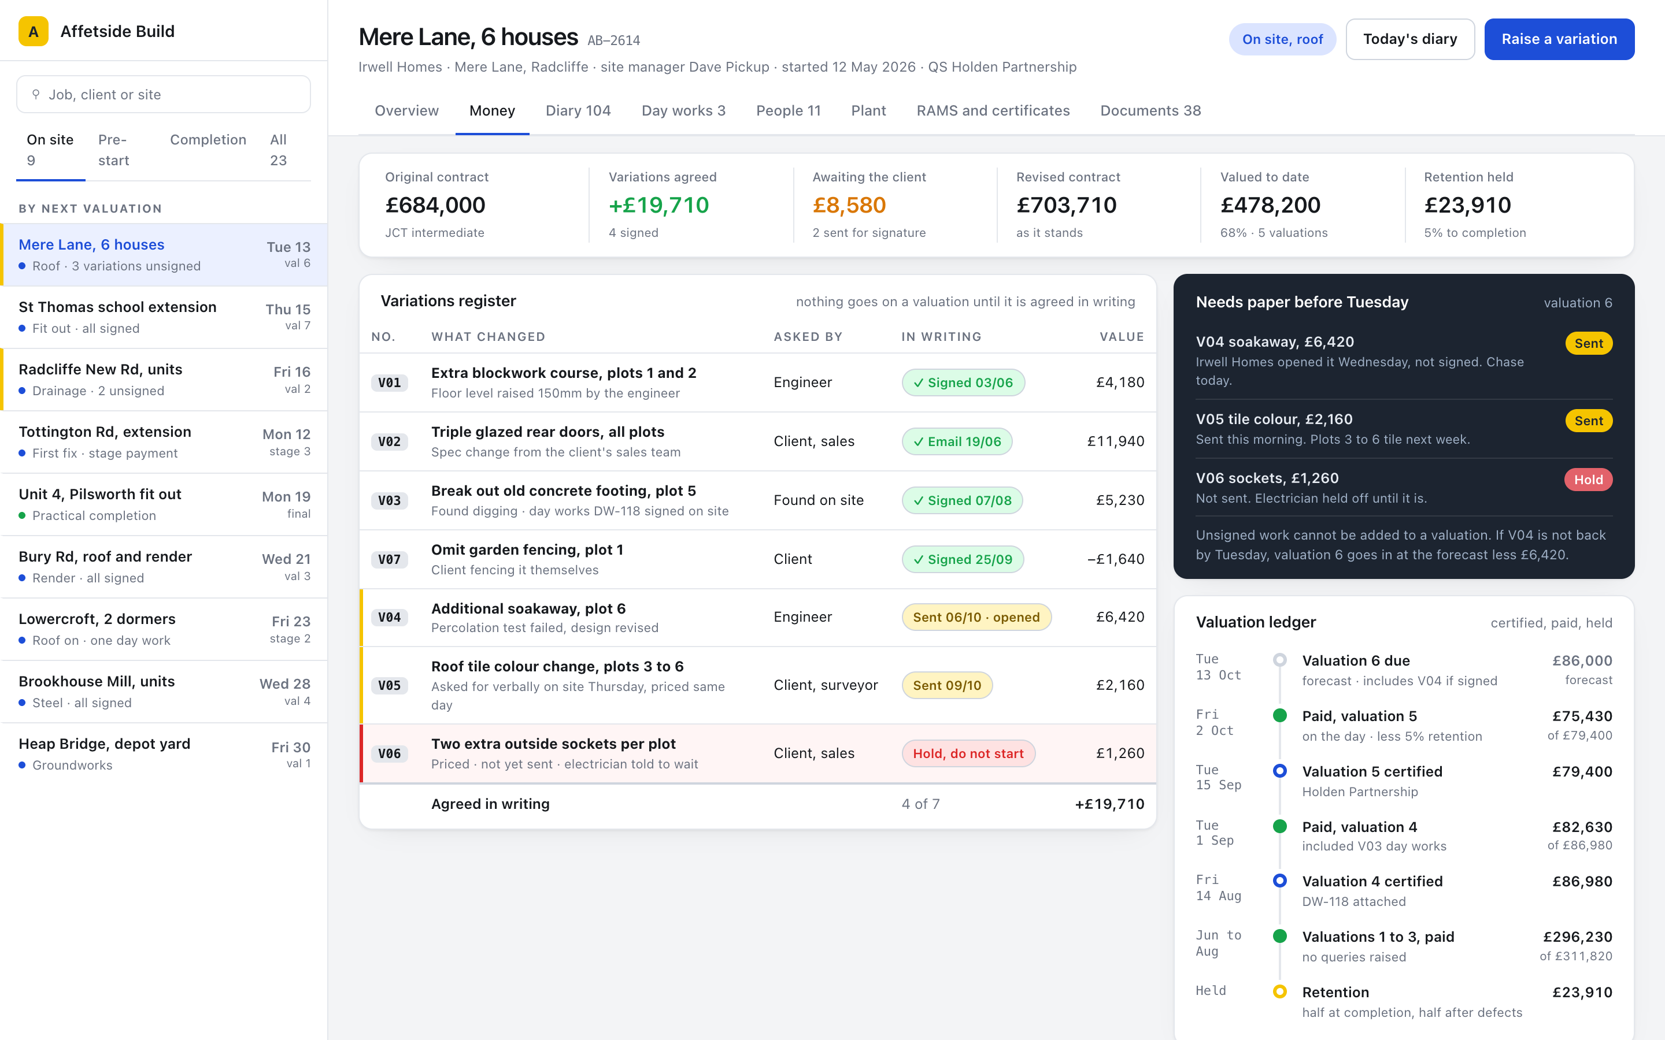Select Brookhouse Mill, units job

(x=164, y=691)
